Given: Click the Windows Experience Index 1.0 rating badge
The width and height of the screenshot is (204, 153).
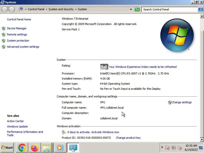Looking at the screenshot, I should pos(104,67).
